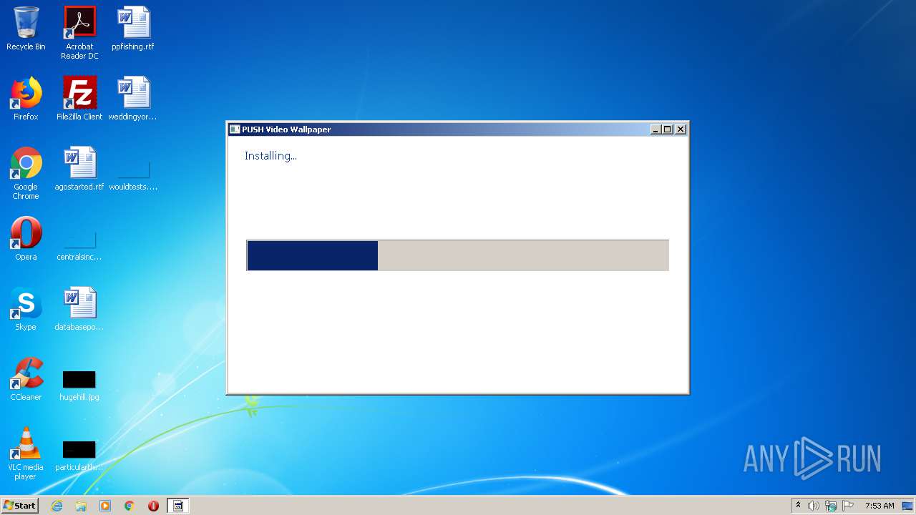Click the installer progress bar

point(458,255)
